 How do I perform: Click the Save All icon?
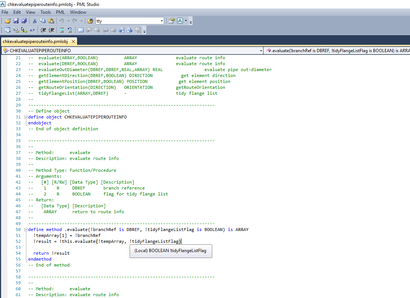pos(24,21)
